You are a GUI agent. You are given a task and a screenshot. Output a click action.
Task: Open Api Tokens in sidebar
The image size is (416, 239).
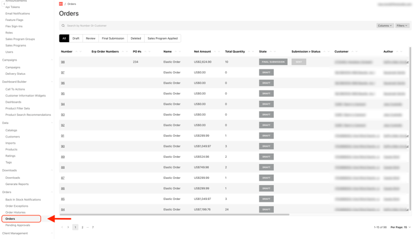[x=13, y=7]
